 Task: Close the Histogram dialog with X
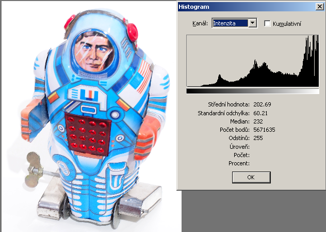318,7
